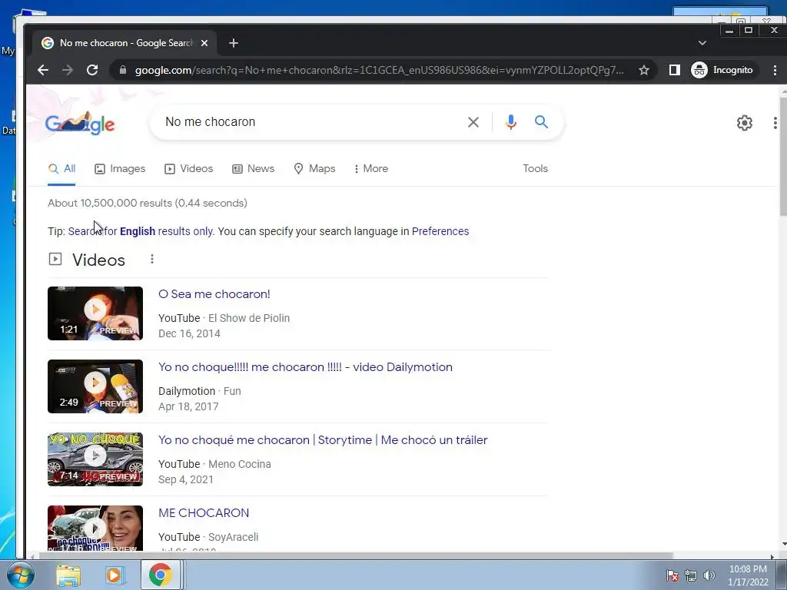
Task: Go back with the browser back arrow
Action: (x=43, y=70)
